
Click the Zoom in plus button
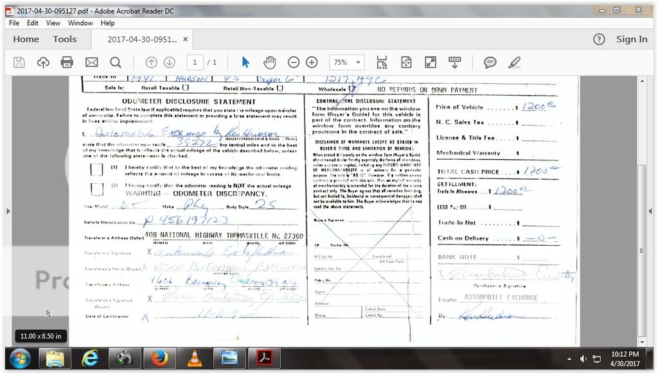click(x=312, y=62)
